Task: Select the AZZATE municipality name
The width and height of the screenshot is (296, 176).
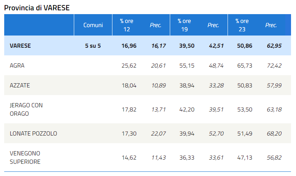Action: (x=20, y=86)
